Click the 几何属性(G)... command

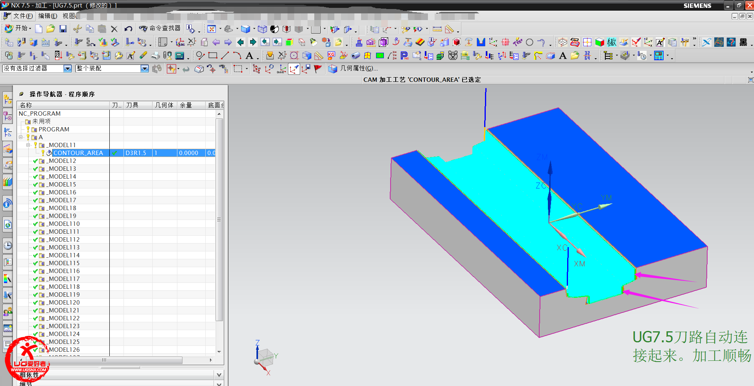[x=353, y=68]
